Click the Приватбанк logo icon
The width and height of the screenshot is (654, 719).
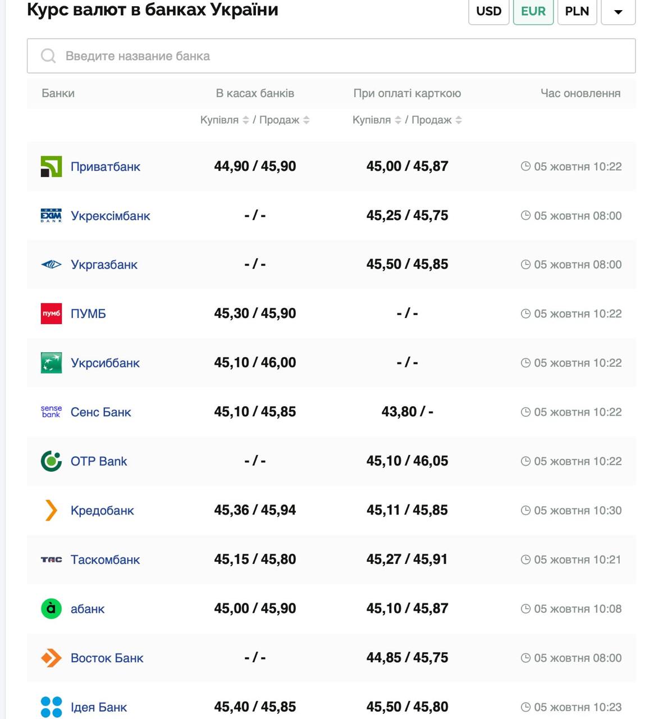coord(51,166)
